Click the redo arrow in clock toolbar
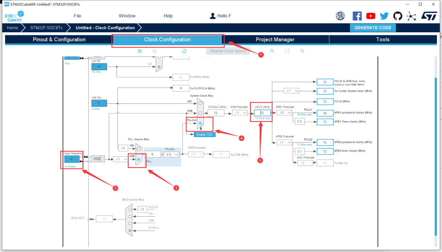The width and height of the screenshot is (442, 252). (x=155, y=51)
